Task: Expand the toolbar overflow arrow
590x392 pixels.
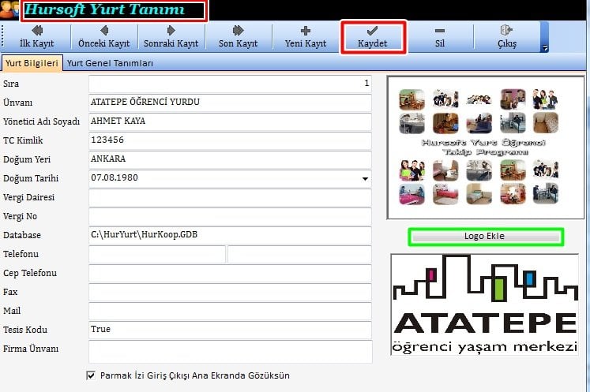Action: click(545, 49)
